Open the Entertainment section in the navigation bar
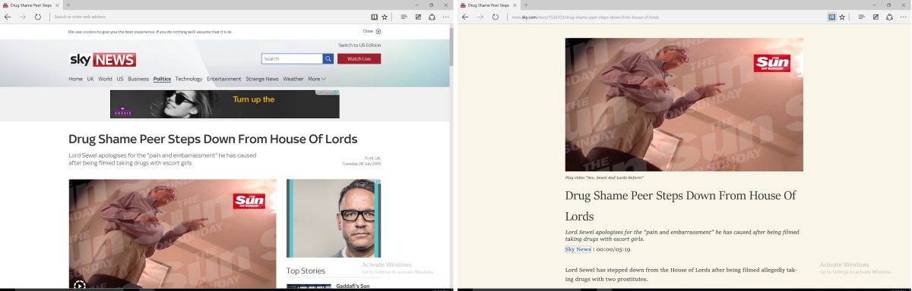The image size is (912, 291). pos(224,79)
